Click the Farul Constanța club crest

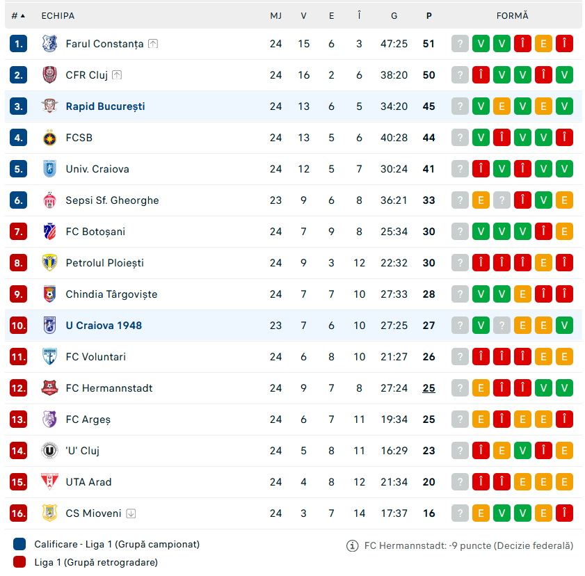tap(49, 44)
